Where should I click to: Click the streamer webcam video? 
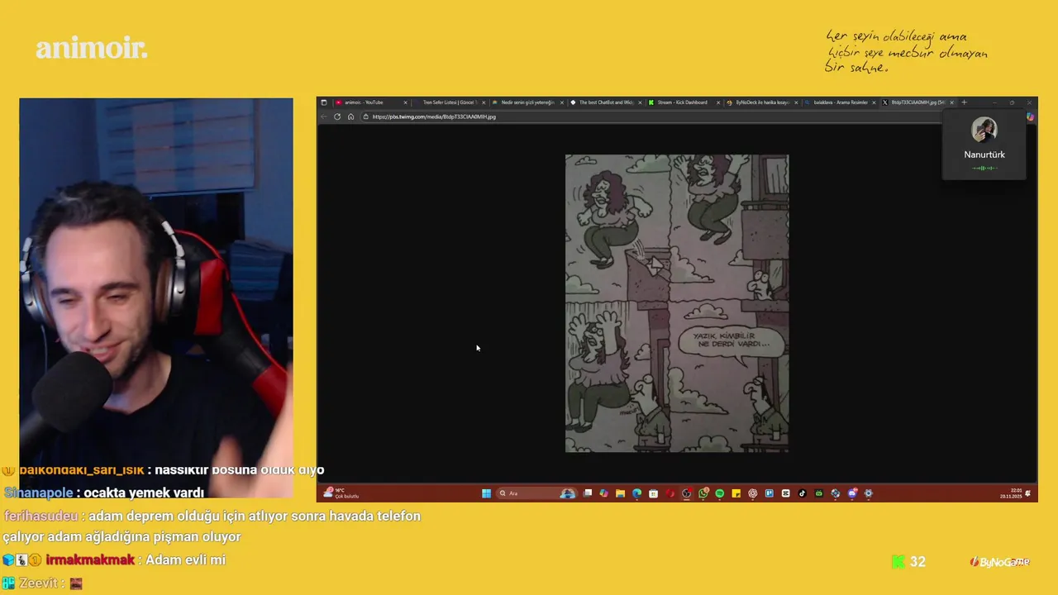coord(156,298)
